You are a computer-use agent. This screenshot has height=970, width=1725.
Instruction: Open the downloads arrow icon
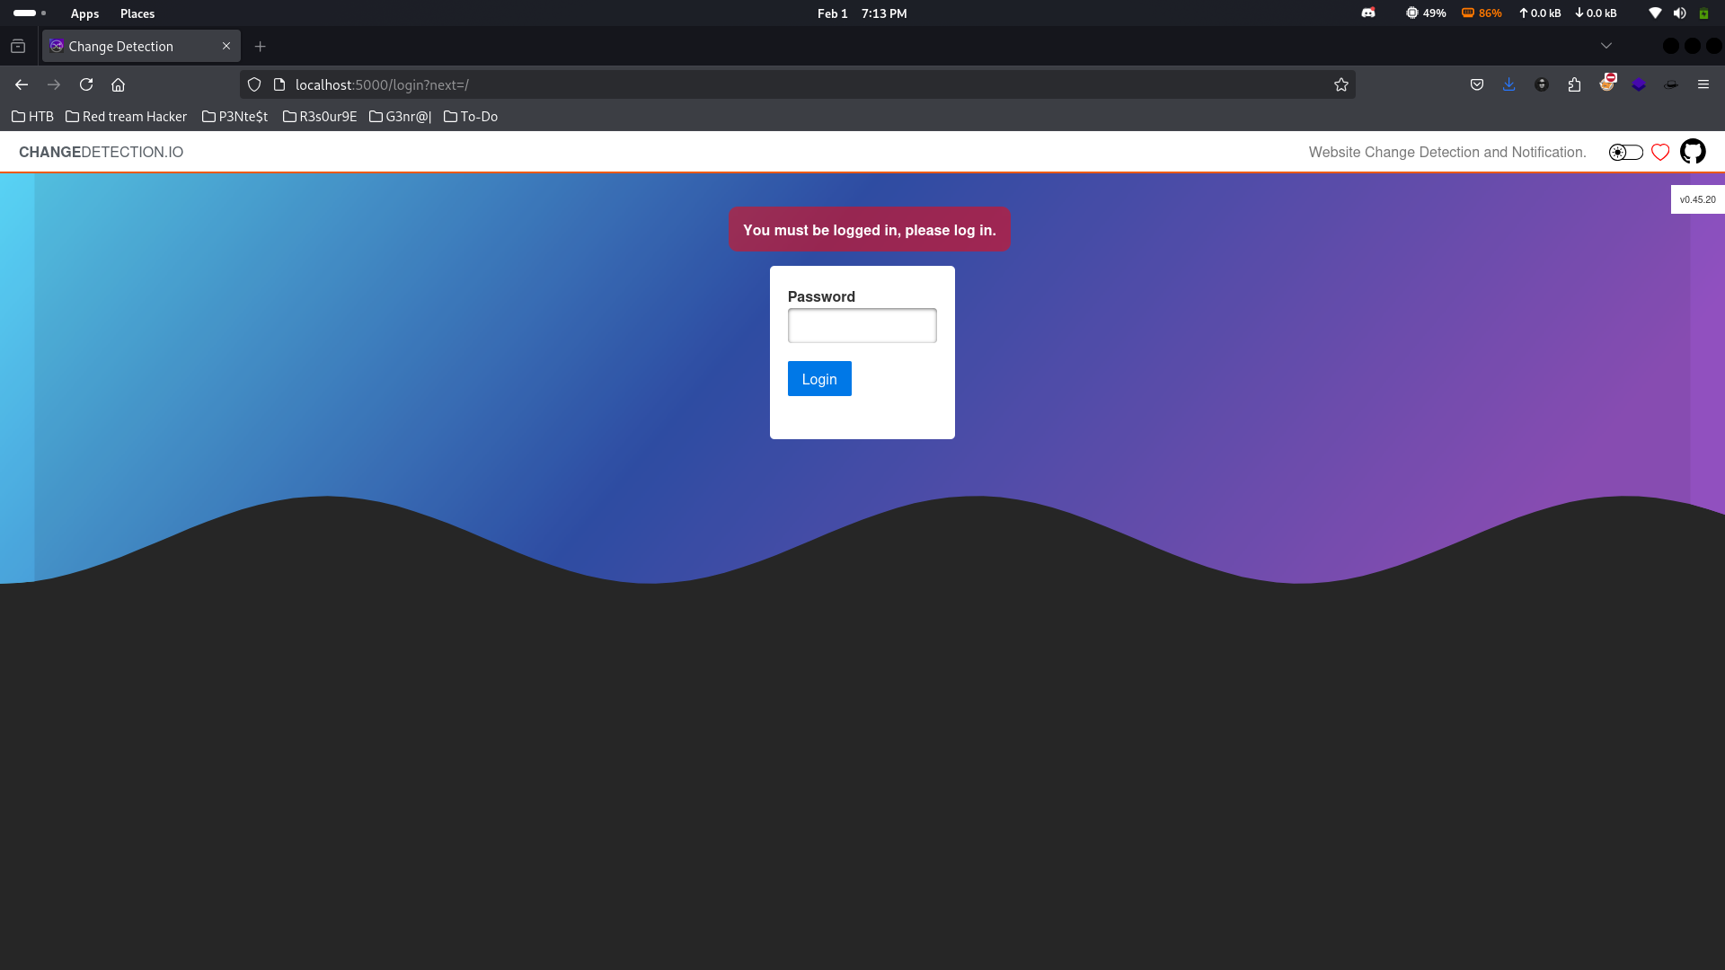[1509, 84]
